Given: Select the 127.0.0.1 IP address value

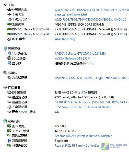Looking at the screenshot, I should click(x=60, y=126).
